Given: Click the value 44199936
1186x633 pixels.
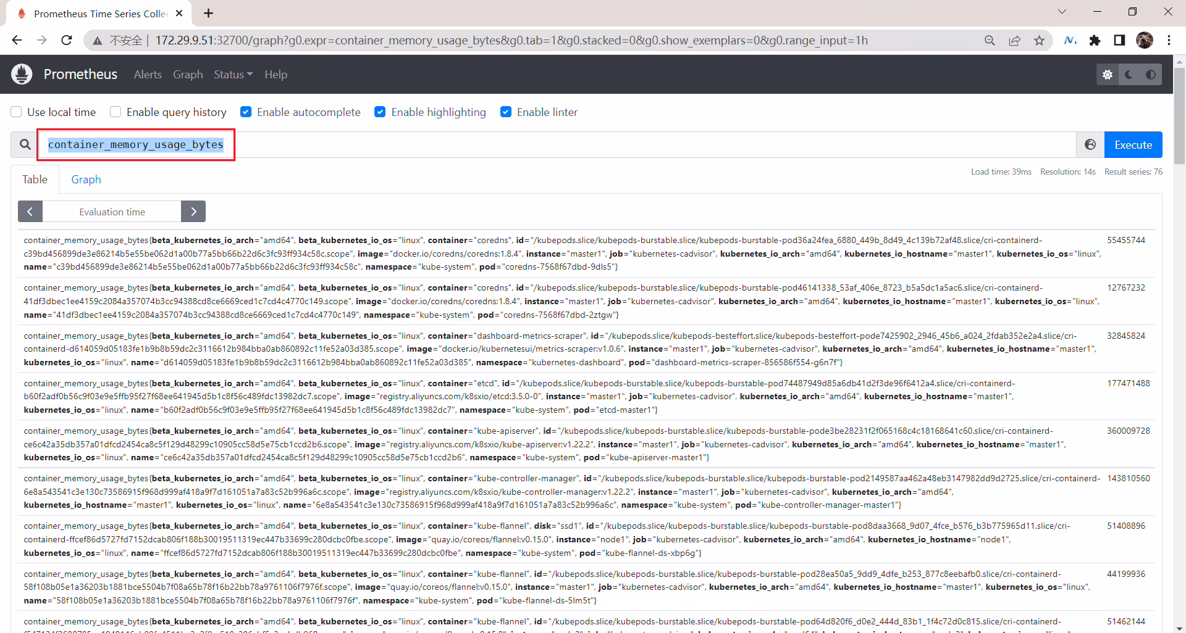Looking at the screenshot, I should pos(1126,574).
